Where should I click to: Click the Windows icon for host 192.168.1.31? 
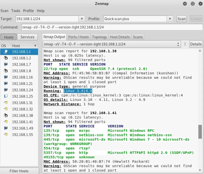6,103
